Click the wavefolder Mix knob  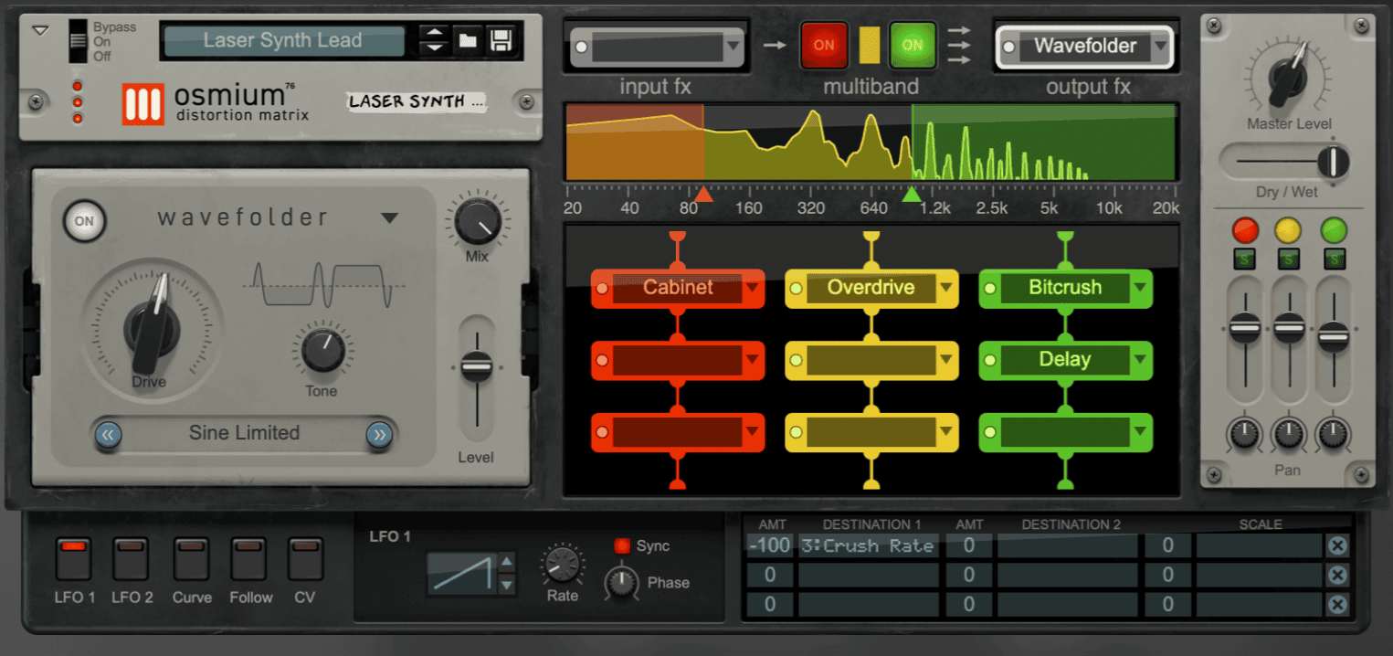[x=476, y=222]
